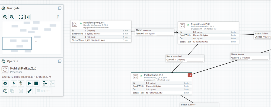Click the Paste icon in Operate

(12, 91)
